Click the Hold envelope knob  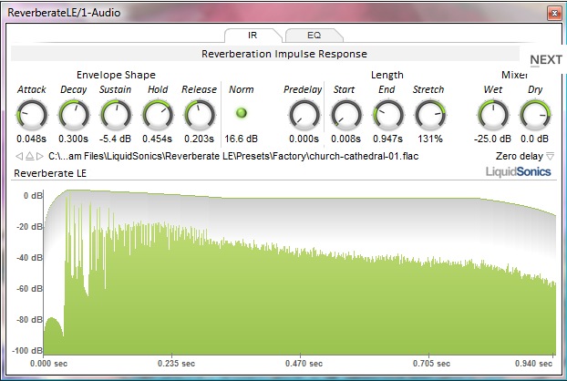[157, 114]
